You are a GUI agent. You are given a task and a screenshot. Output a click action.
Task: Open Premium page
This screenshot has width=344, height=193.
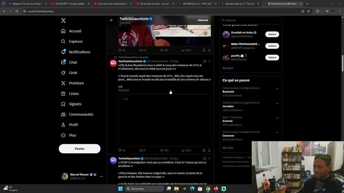coord(73,83)
